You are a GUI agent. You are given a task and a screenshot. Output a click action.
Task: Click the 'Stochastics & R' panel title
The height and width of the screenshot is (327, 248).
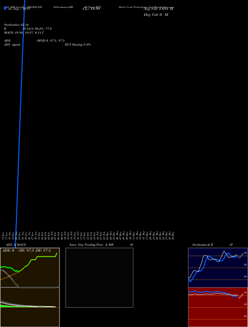point(202,245)
